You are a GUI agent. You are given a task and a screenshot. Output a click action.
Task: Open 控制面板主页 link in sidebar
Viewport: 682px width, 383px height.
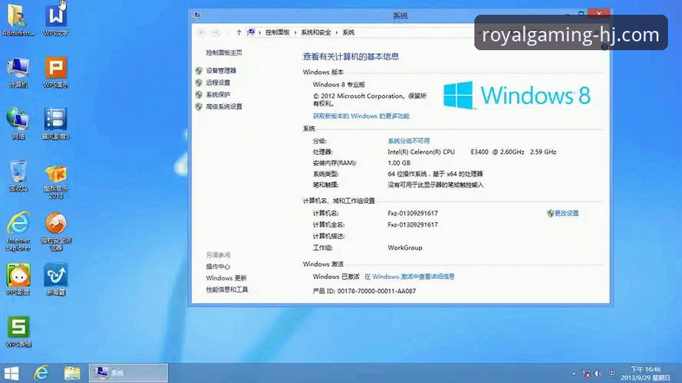224,52
